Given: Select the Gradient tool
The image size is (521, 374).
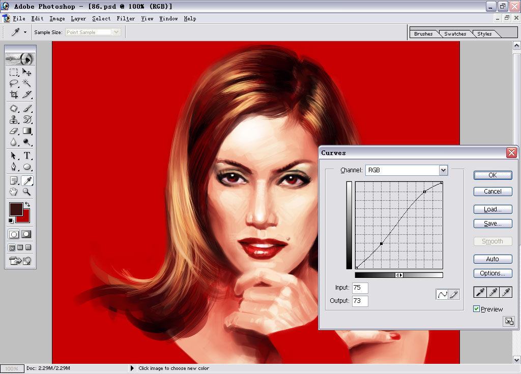Looking at the screenshot, I should pos(27,131).
